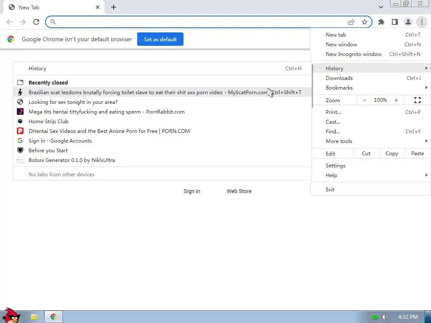The image size is (431, 323).
Task: Close the three-dot Chrome menu button
Action: [422, 22]
